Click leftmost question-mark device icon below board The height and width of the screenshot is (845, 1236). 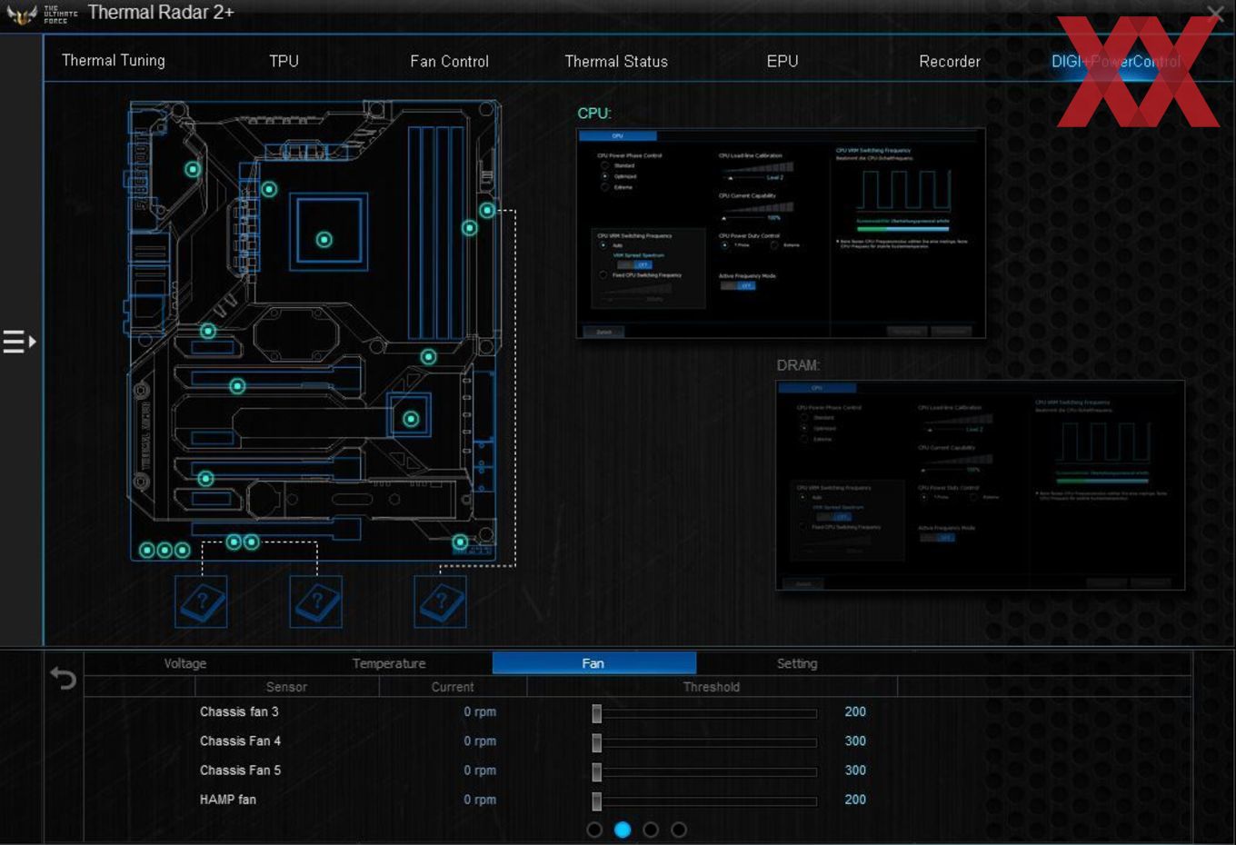point(201,601)
